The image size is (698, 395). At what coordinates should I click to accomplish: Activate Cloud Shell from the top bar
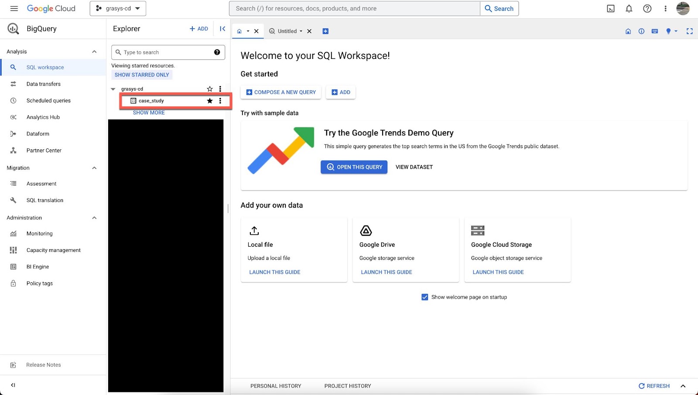(x=611, y=8)
